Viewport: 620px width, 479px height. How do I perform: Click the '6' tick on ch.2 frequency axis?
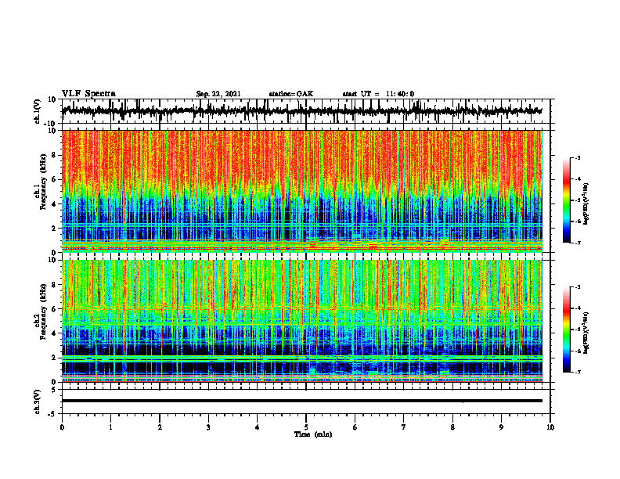tap(54, 309)
